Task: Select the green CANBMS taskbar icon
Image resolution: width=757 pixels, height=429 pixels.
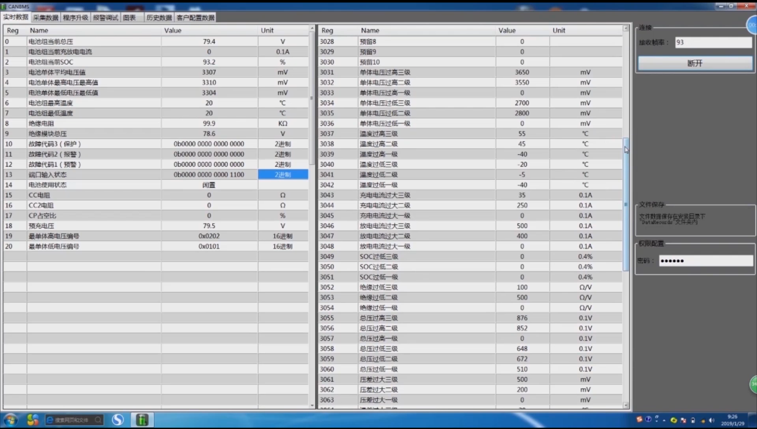Action: pos(142,420)
